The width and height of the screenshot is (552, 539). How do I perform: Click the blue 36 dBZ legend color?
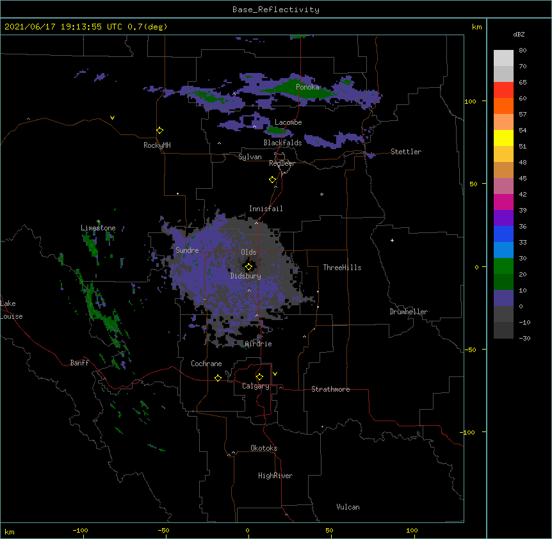[x=503, y=234]
